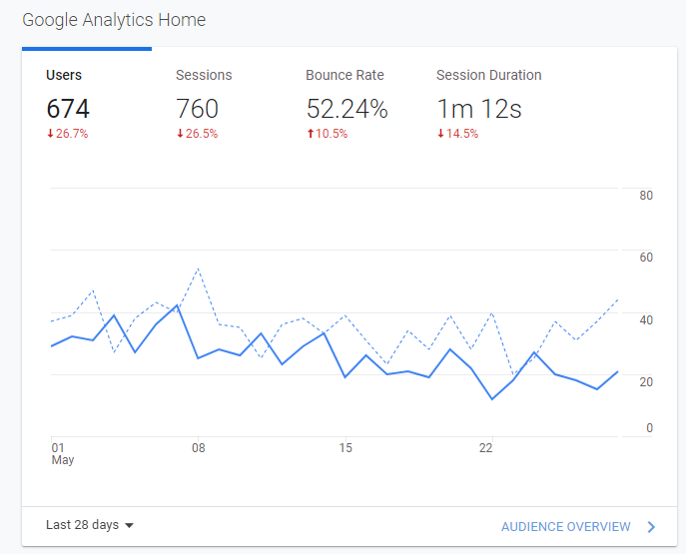Click the solid line lowest point at 22
This screenshot has height=554, width=686.
point(492,398)
